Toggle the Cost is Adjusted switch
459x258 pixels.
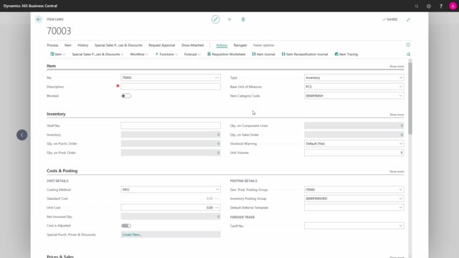pos(126,226)
